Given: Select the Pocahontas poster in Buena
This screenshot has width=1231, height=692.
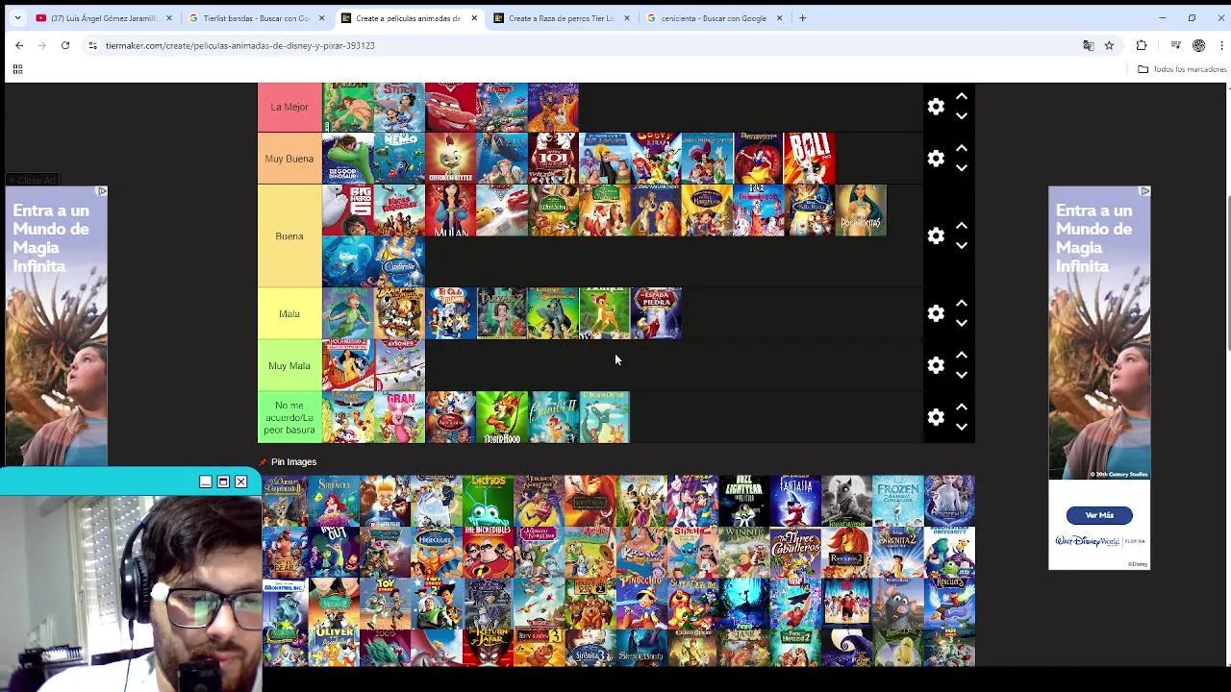Looking at the screenshot, I should (x=862, y=210).
